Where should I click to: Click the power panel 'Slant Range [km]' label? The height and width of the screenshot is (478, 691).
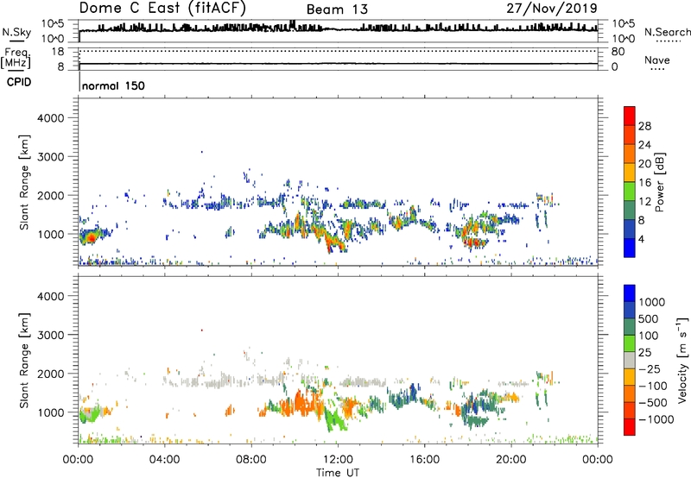[24, 182]
